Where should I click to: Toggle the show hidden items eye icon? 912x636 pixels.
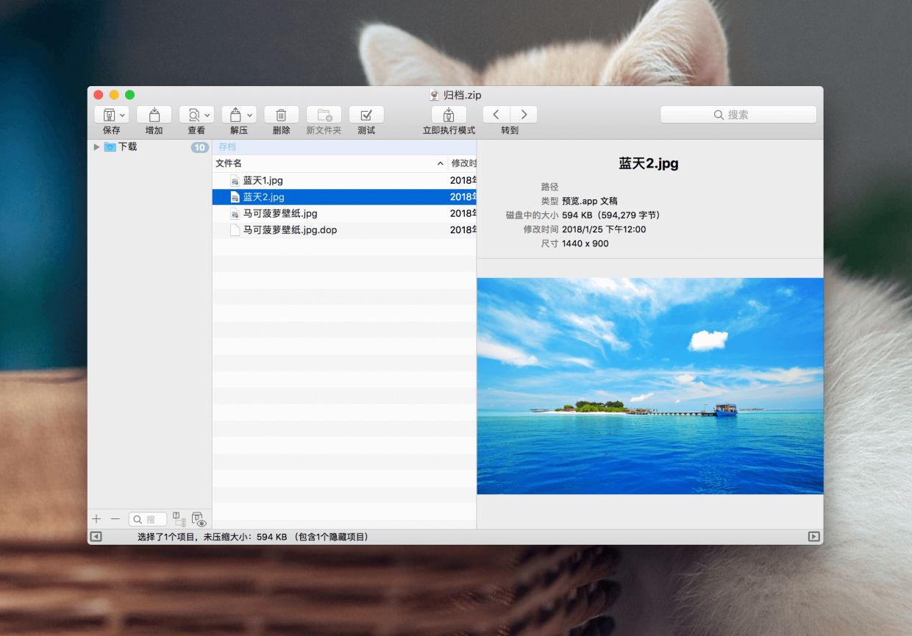point(199,519)
